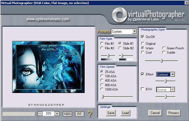Toggle Photographic Style On/Off checkbox

point(142,37)
